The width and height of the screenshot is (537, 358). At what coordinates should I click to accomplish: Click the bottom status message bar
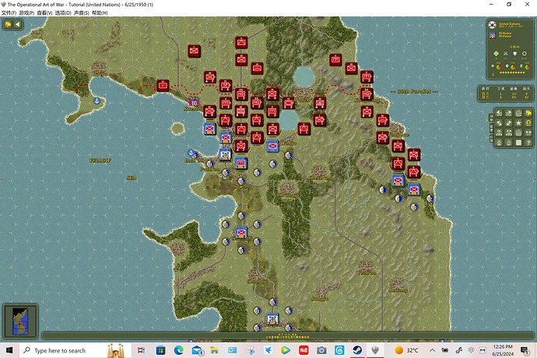[x=288, y=336]
